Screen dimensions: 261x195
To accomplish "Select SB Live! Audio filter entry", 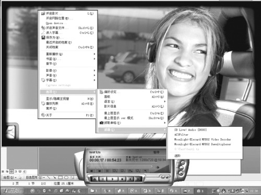I will pyautogui.click(x=205, y=130).
